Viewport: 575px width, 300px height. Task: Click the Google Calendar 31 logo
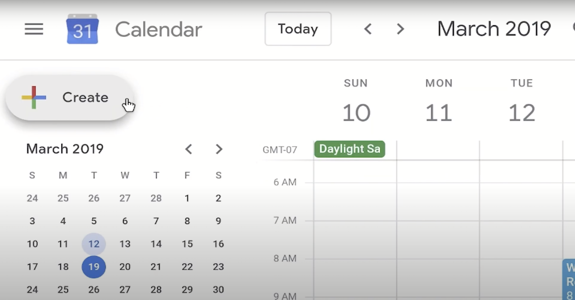(x=82, y=30)
